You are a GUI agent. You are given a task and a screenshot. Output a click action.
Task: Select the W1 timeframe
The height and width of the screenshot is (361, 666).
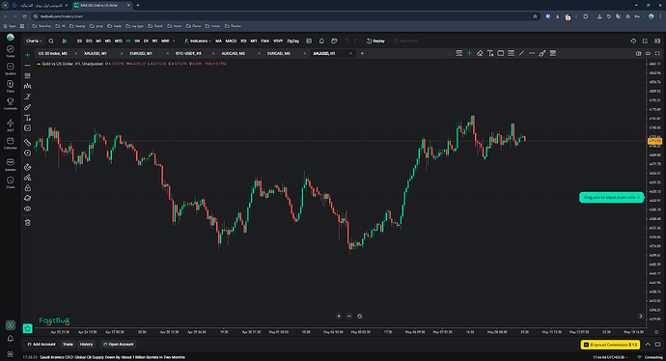coord(154,42)
